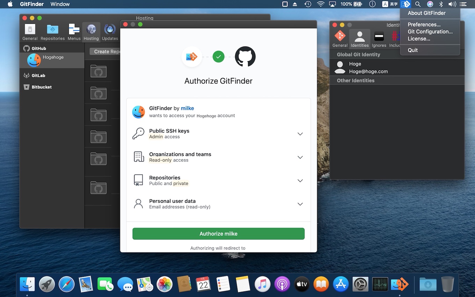
Task: Click the GitFinder app logo beside the checkmark
Action: pyautogui.click(x=192, y=57)
